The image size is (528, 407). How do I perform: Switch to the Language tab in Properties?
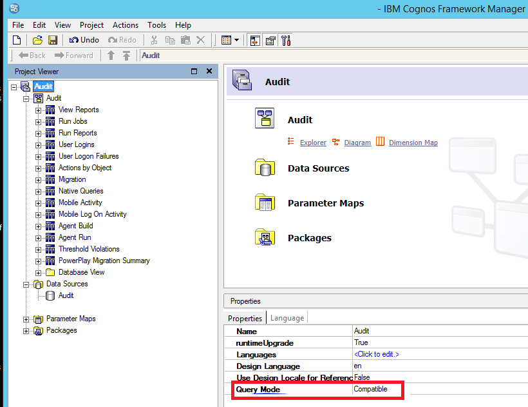point(287,317)
